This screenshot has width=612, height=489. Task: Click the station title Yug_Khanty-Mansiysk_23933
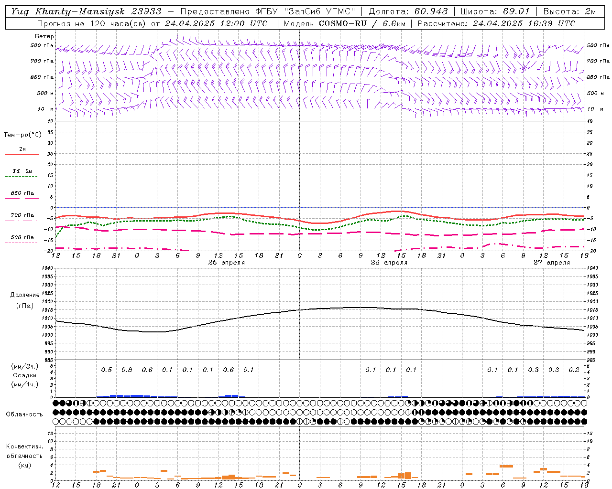coord(86,11)
